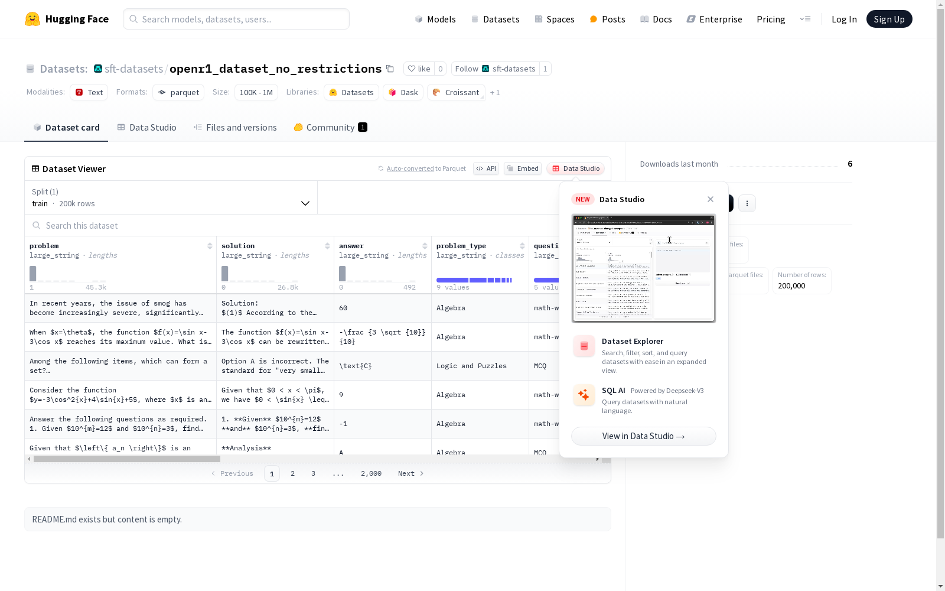Click the Datasets breadcrumb label
This screenshot has width=945, height=591.
point(63,69)
